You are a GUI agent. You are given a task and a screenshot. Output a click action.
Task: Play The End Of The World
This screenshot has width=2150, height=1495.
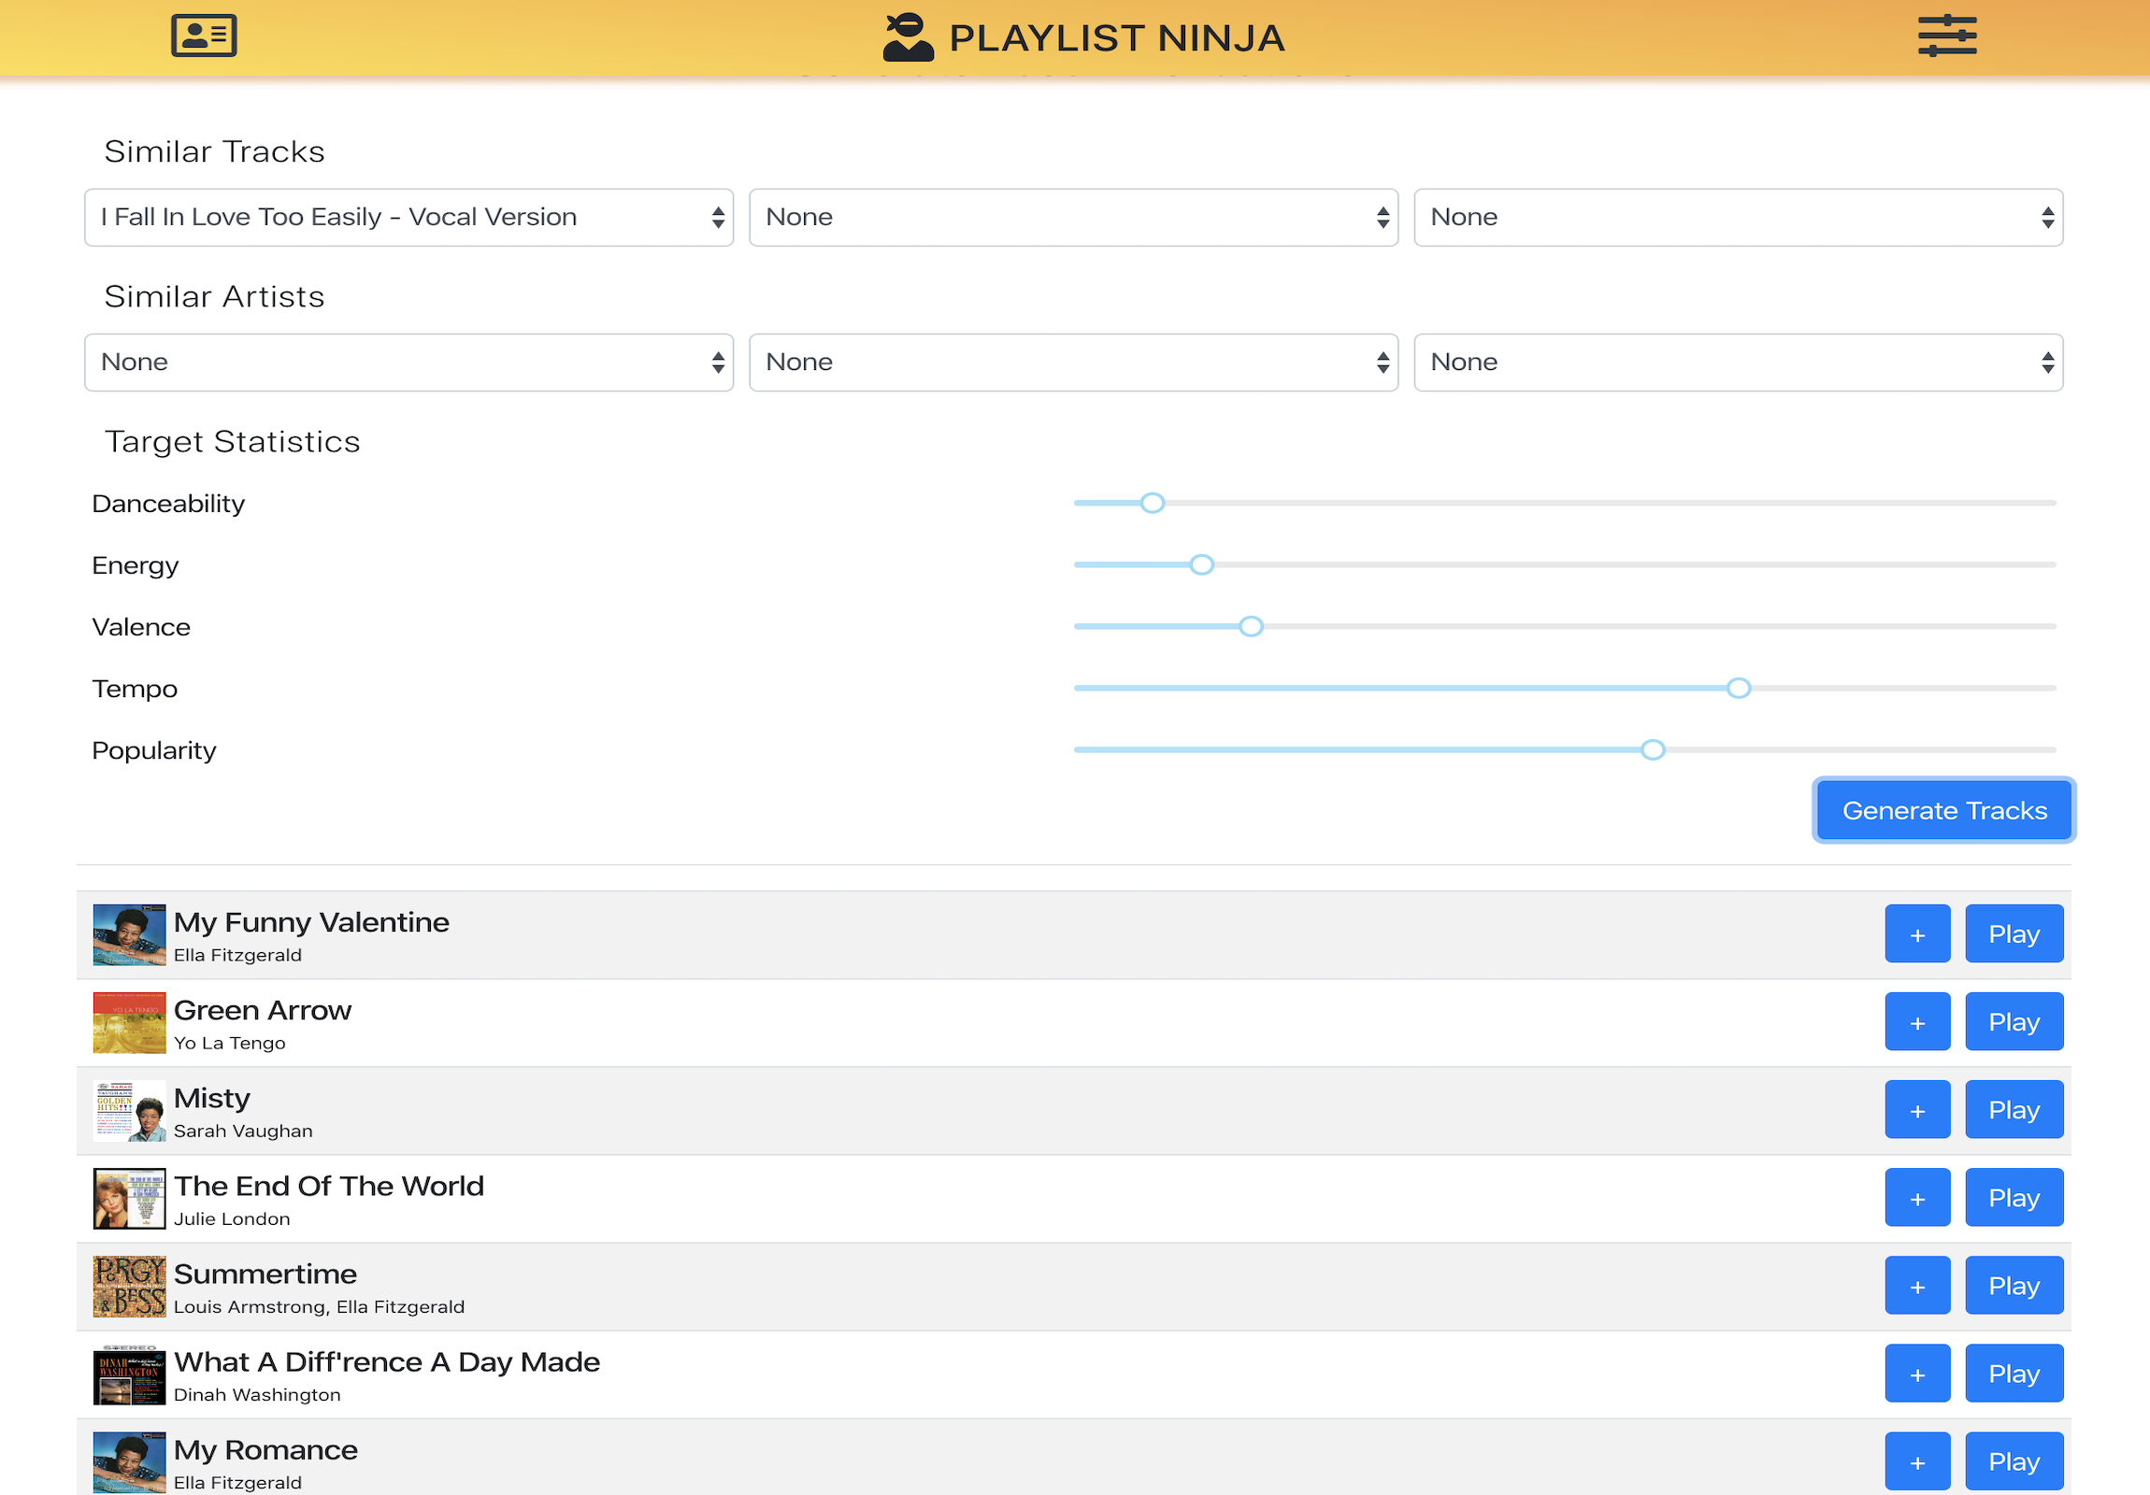coord(2014,1197)
